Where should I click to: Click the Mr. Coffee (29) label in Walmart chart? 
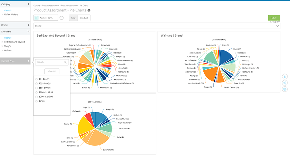coord(191,60)
